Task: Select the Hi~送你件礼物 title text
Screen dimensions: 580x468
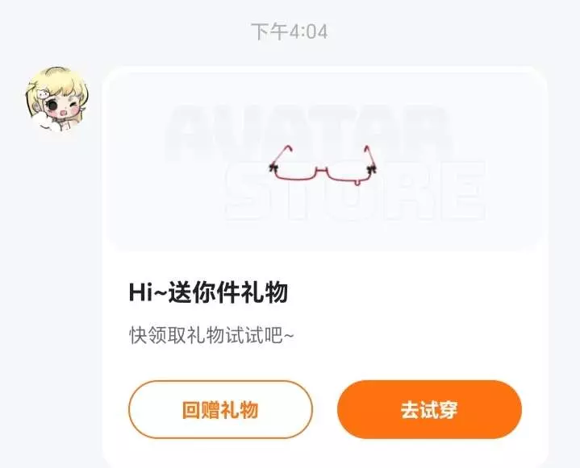Action: click(208, 292)
